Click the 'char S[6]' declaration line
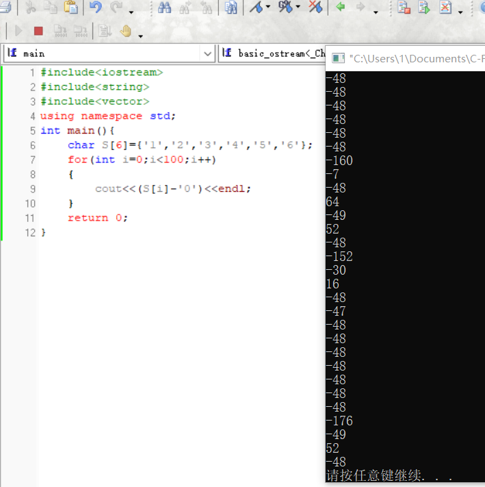Image resolution: width=485 pixels, height=487 pixels. click(x=190, y=145)
